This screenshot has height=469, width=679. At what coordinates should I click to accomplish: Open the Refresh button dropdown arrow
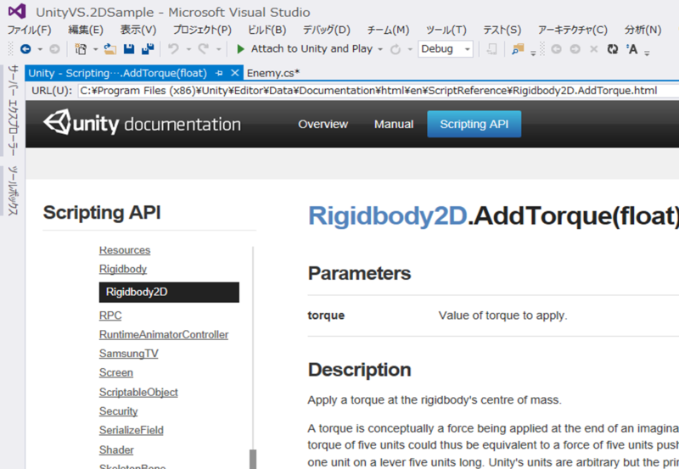(x=410, y=49)
